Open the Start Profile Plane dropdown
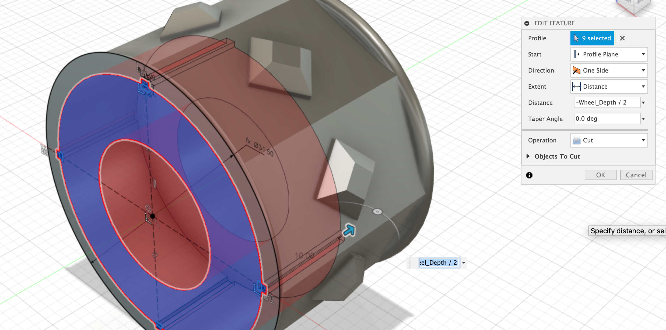 coord(609,54)
